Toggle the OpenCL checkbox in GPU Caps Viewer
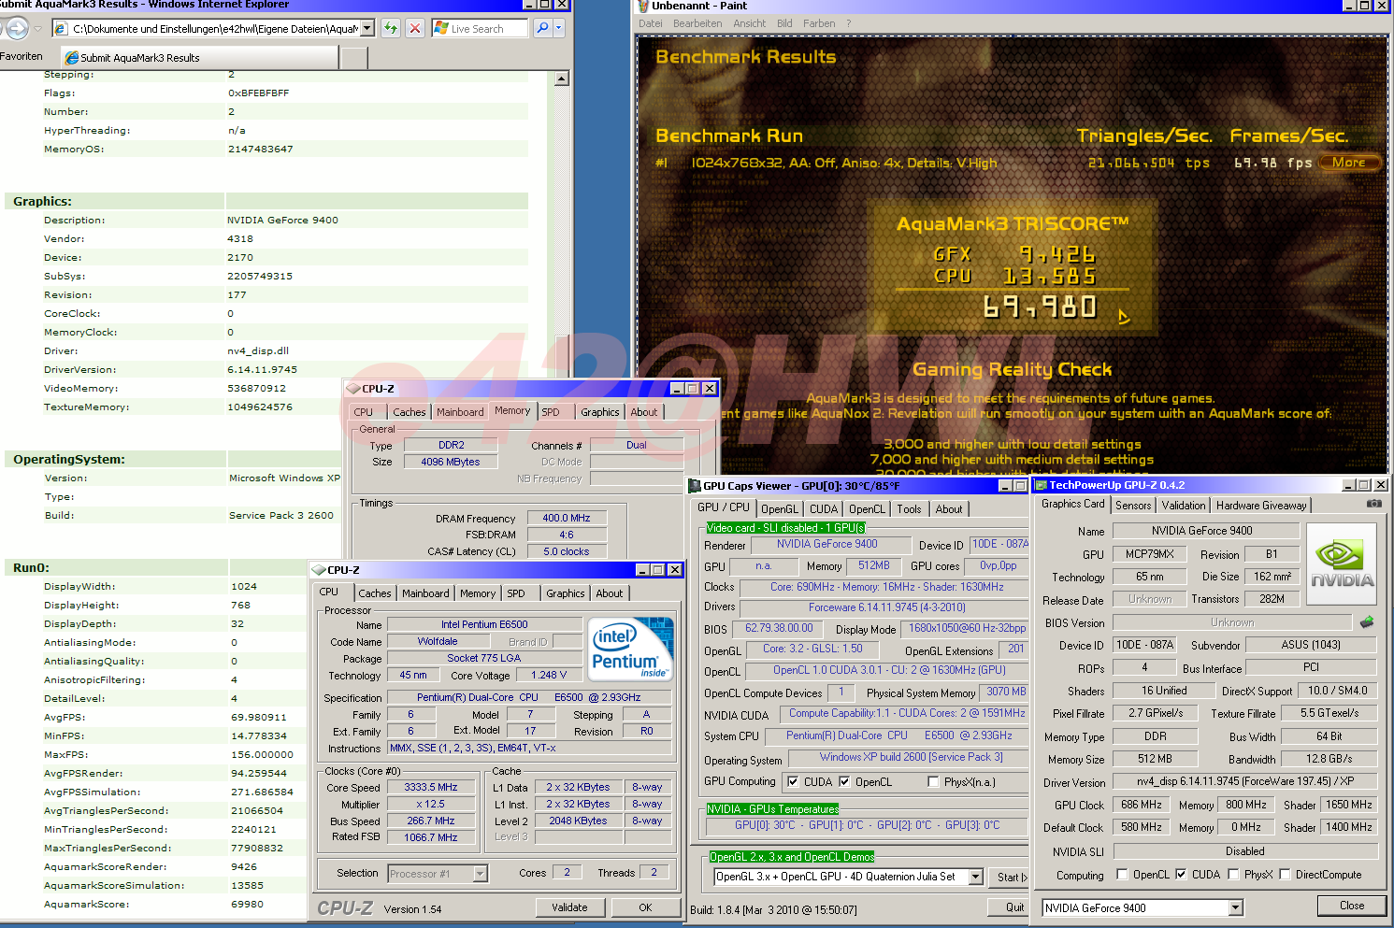The image size is (1394, 928). click(x=844, y=781)
